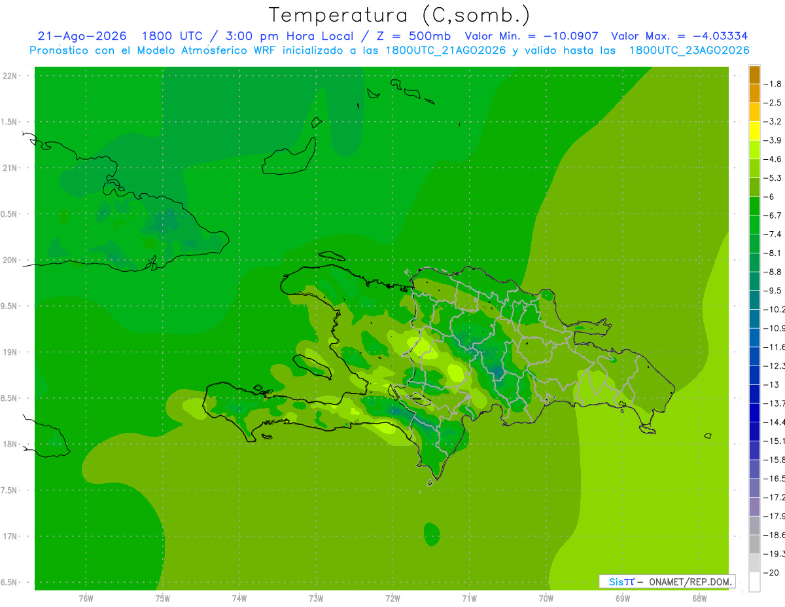Click the "76W" longitude axis label
The image size is (785, 607).
click(x=86, y=598)
